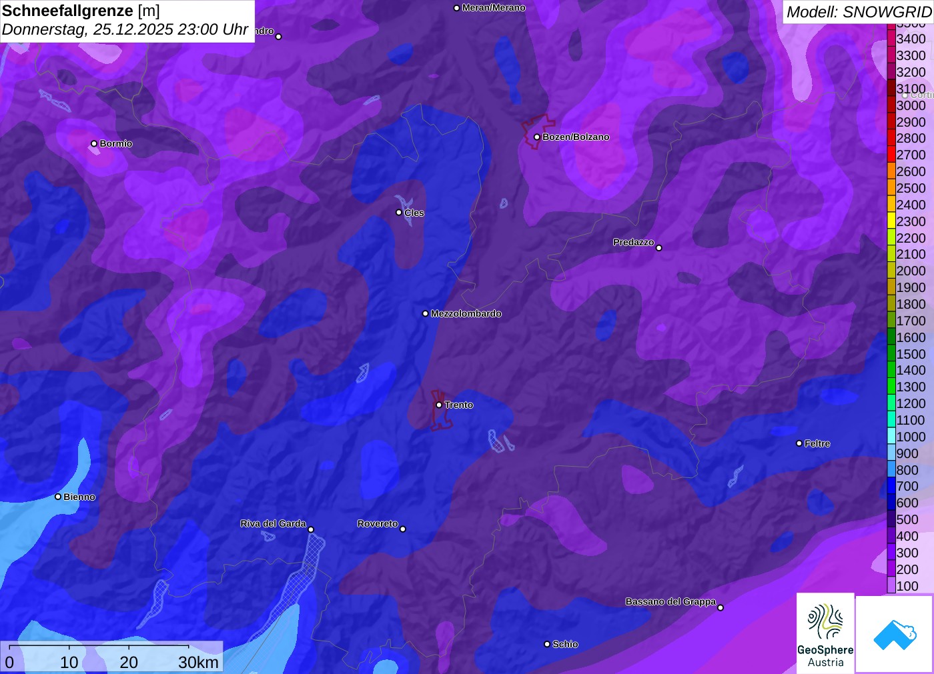Click the Predazzo label

(634, 242)
